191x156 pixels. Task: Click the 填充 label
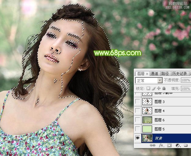[175, 89]
